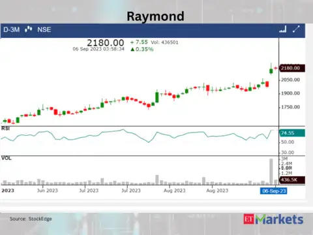313x235 pixels.
Task: Click the 74.55 RSI value tag
Action: 292,133
